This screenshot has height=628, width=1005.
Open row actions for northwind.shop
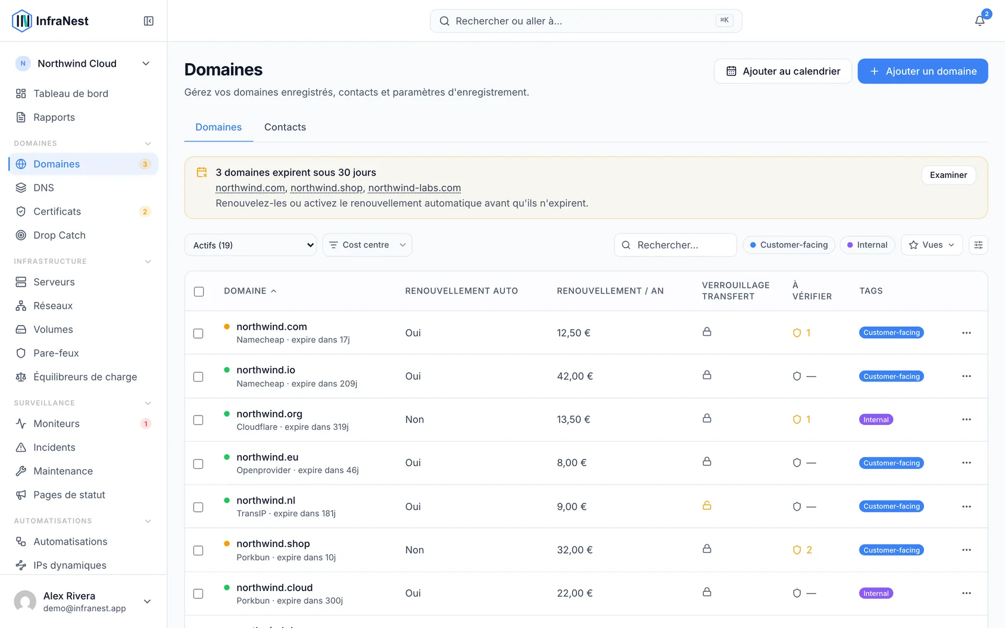pyautogui.click(x=966, y=550)
